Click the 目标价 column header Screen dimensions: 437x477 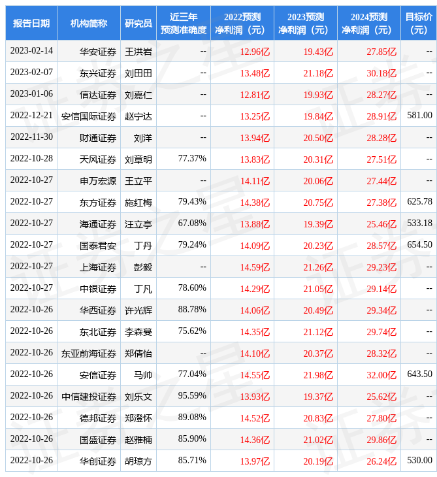419,23
